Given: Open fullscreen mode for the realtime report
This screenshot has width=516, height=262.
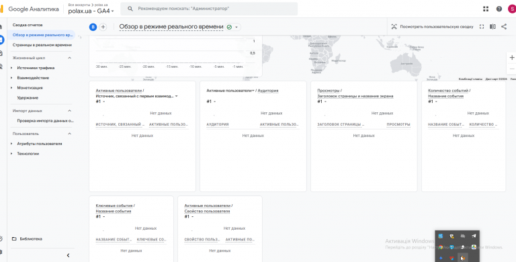Looking at the screenshot, I should [x=482, y=27].
